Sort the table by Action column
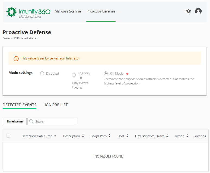The image size is (210, 173). 182,136
